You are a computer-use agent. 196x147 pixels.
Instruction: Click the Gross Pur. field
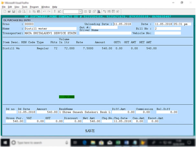point(15,121)
